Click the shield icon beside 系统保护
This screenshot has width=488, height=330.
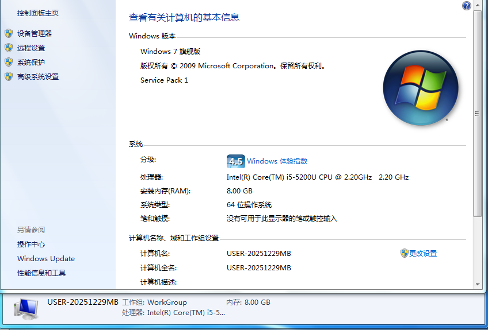click(x=9, y=62)
